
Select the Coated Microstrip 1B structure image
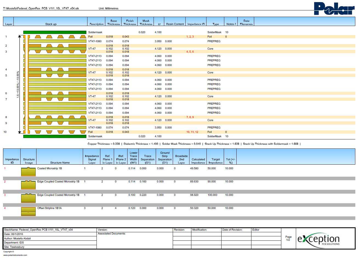29,172
